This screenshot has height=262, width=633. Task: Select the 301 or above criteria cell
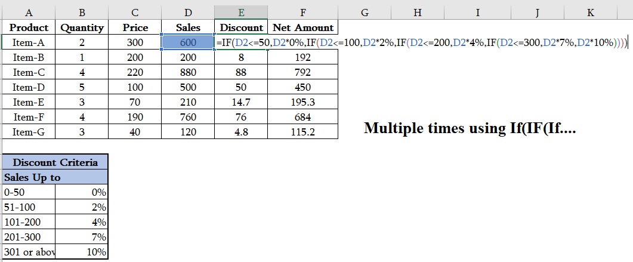click(29, 252)
